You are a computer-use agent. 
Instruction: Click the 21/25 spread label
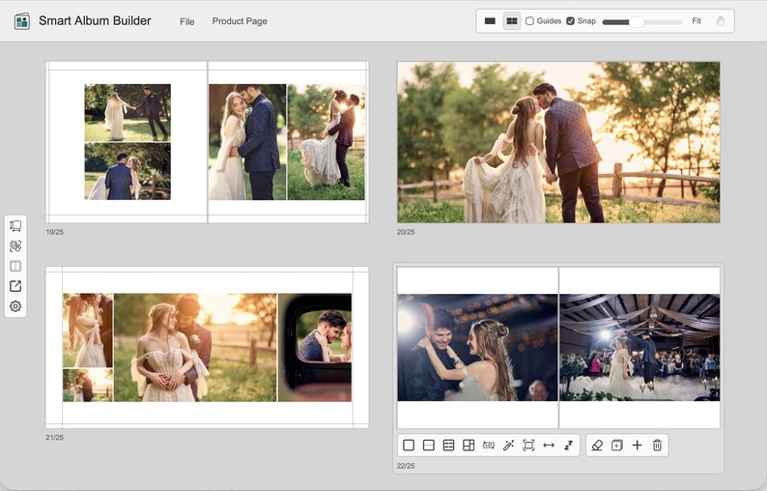54,438
